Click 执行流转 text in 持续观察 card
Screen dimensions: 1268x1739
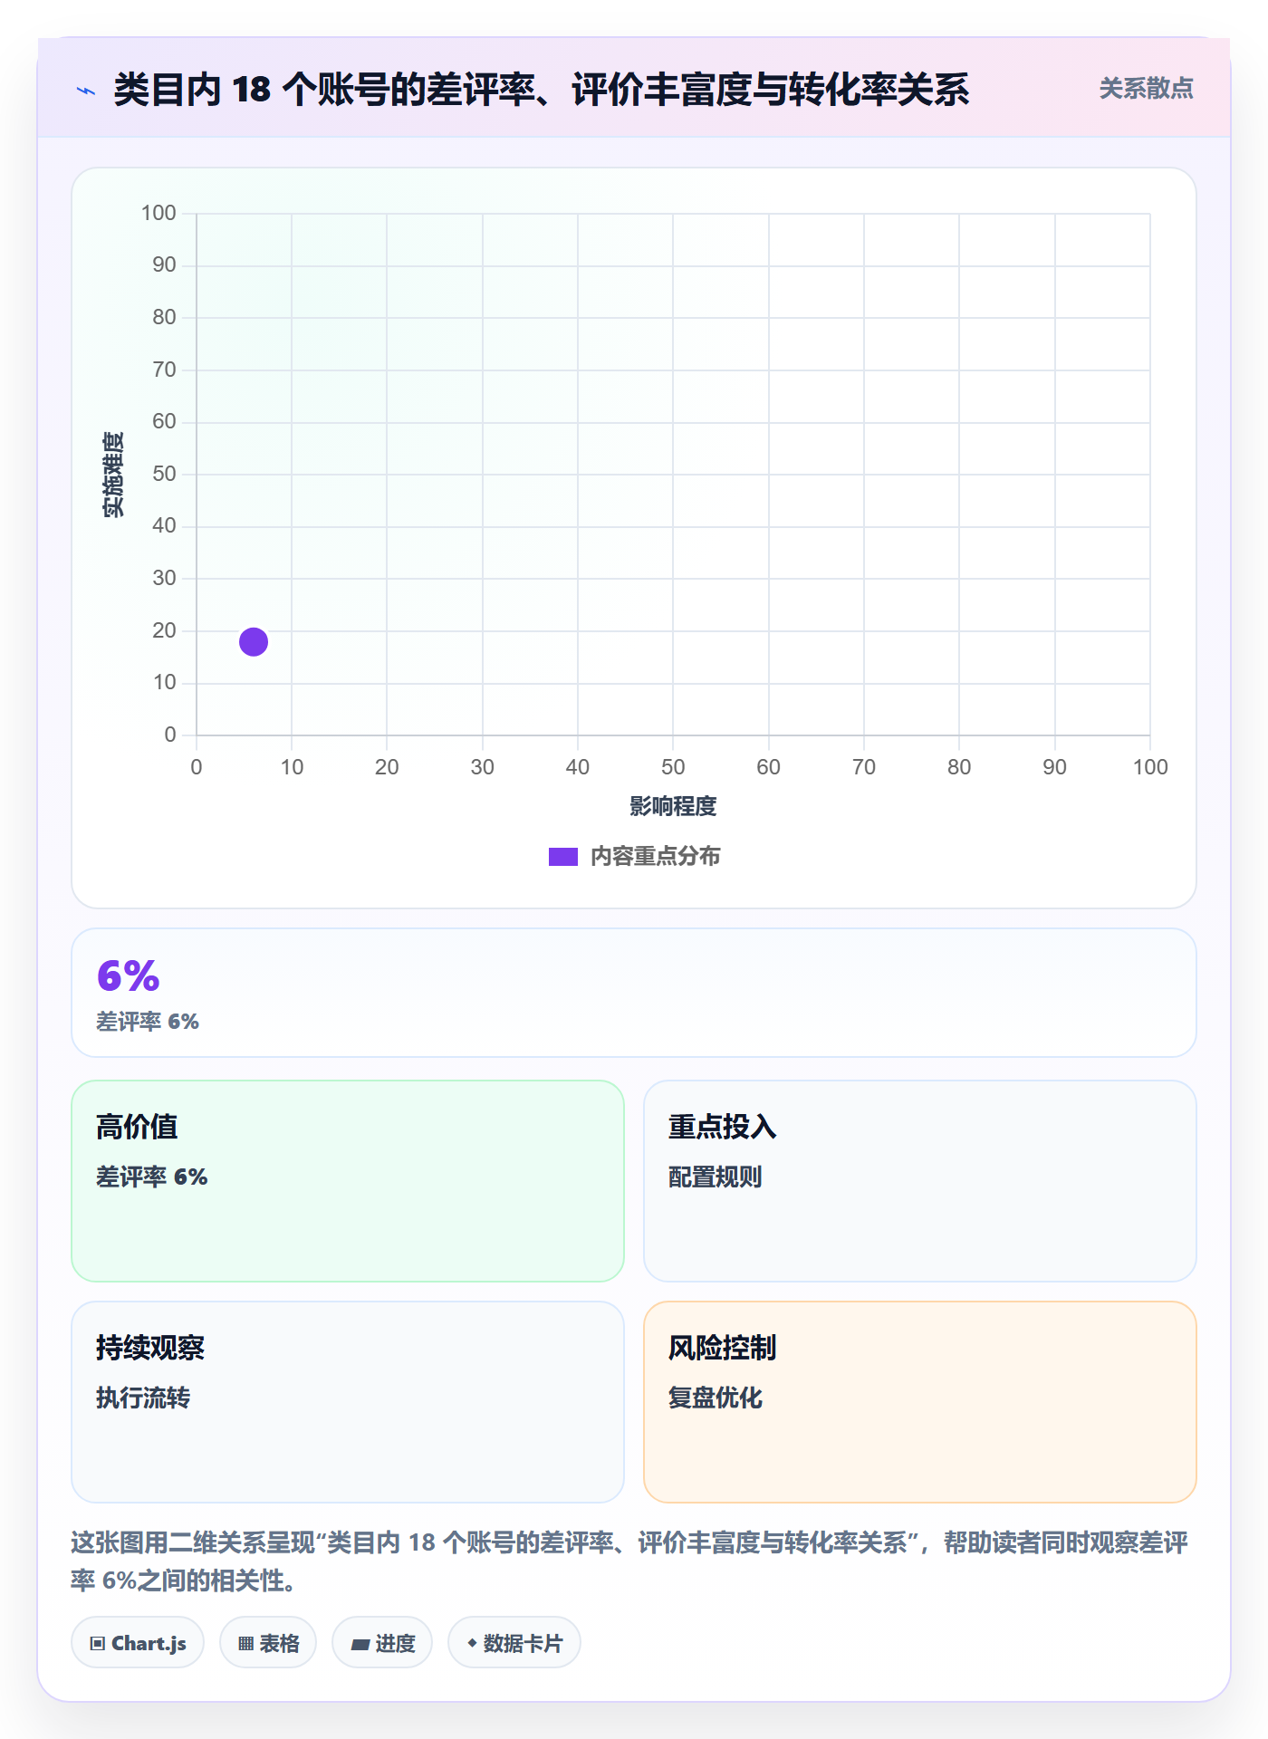143,1398
